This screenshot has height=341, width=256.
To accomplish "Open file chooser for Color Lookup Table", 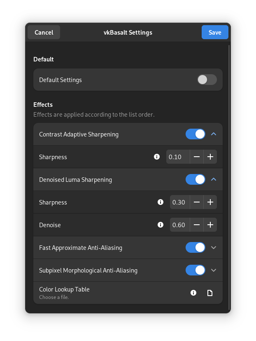I will [x=210, y=293].
